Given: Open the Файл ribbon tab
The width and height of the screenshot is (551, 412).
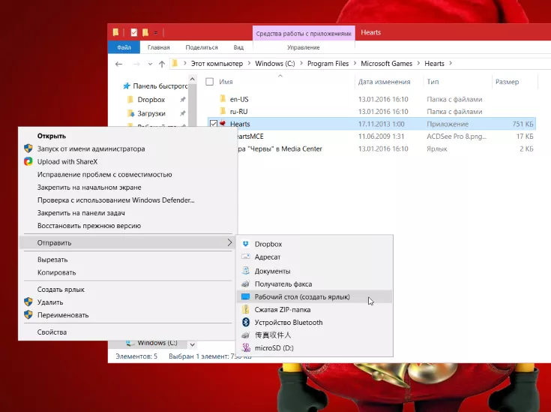Looking at the screenshot, I should pos(123,47).
